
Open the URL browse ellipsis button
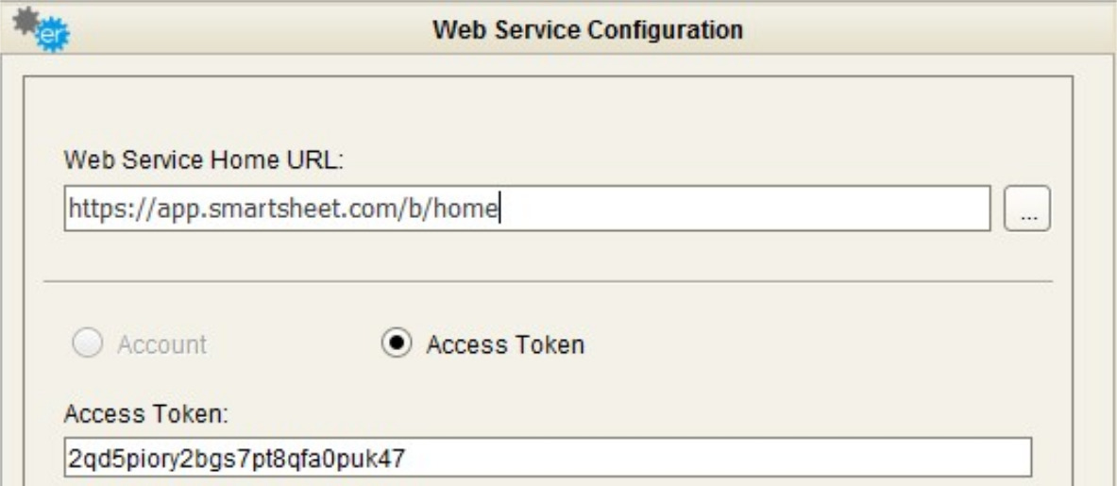[x=1027, y=209]
